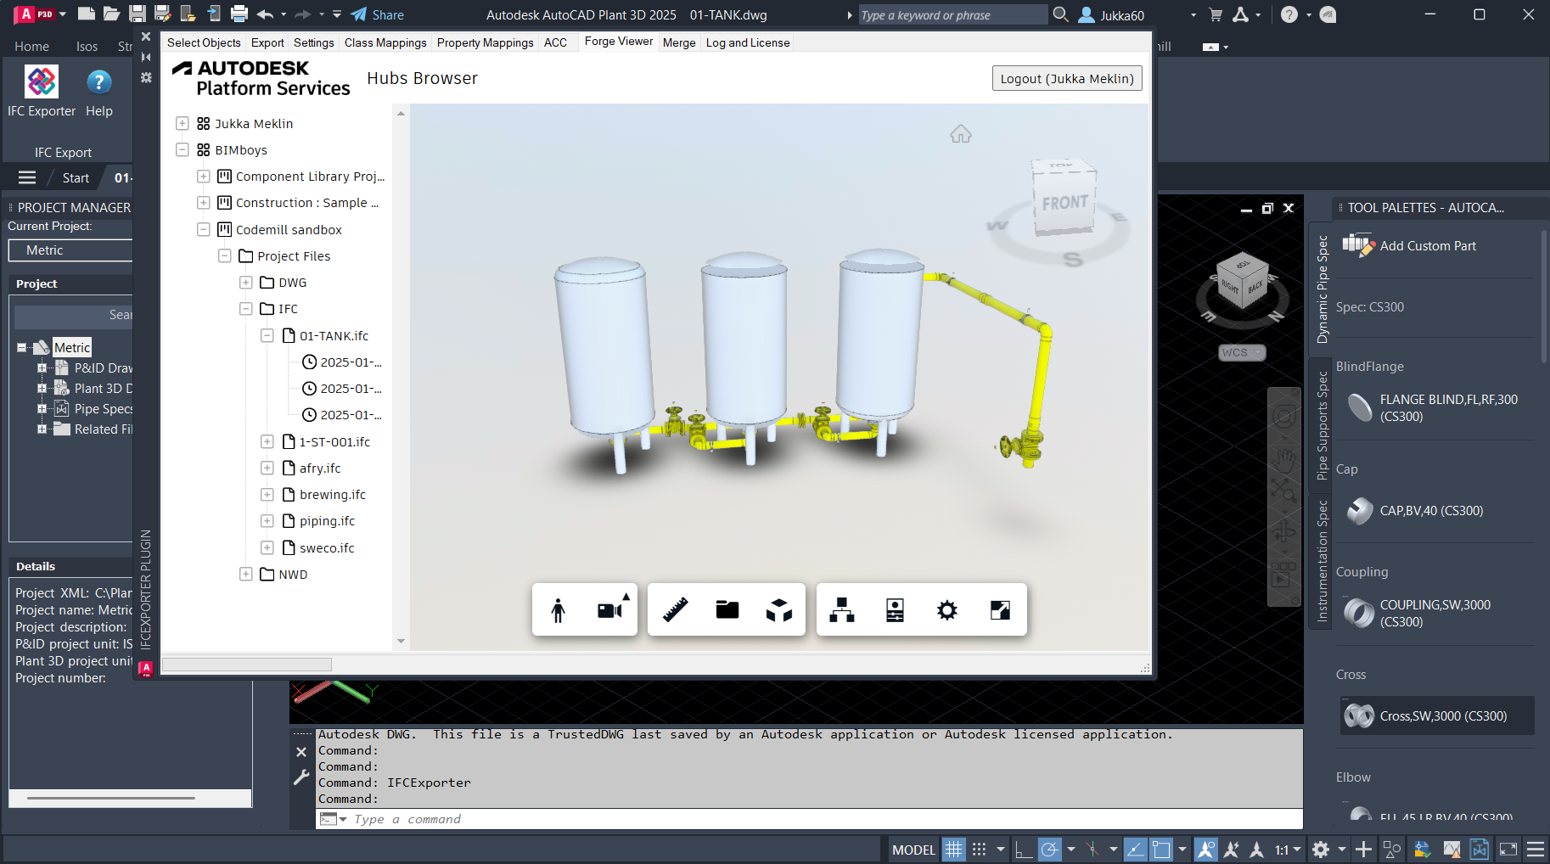1550x864 pixels.
Task: Toggle annotation auto-scale in status bar
Action: tap(1232, 850)
